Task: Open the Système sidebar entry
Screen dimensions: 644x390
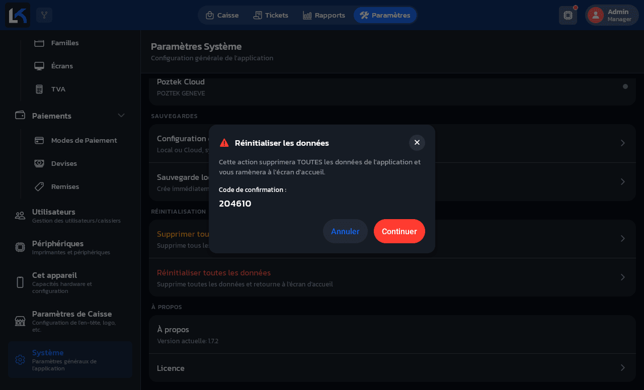Action: click(x=70, y=359)
